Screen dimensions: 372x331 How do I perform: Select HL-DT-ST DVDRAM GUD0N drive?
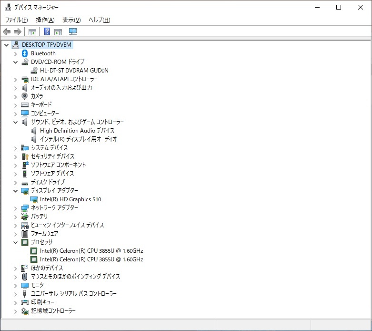point(74,71)
